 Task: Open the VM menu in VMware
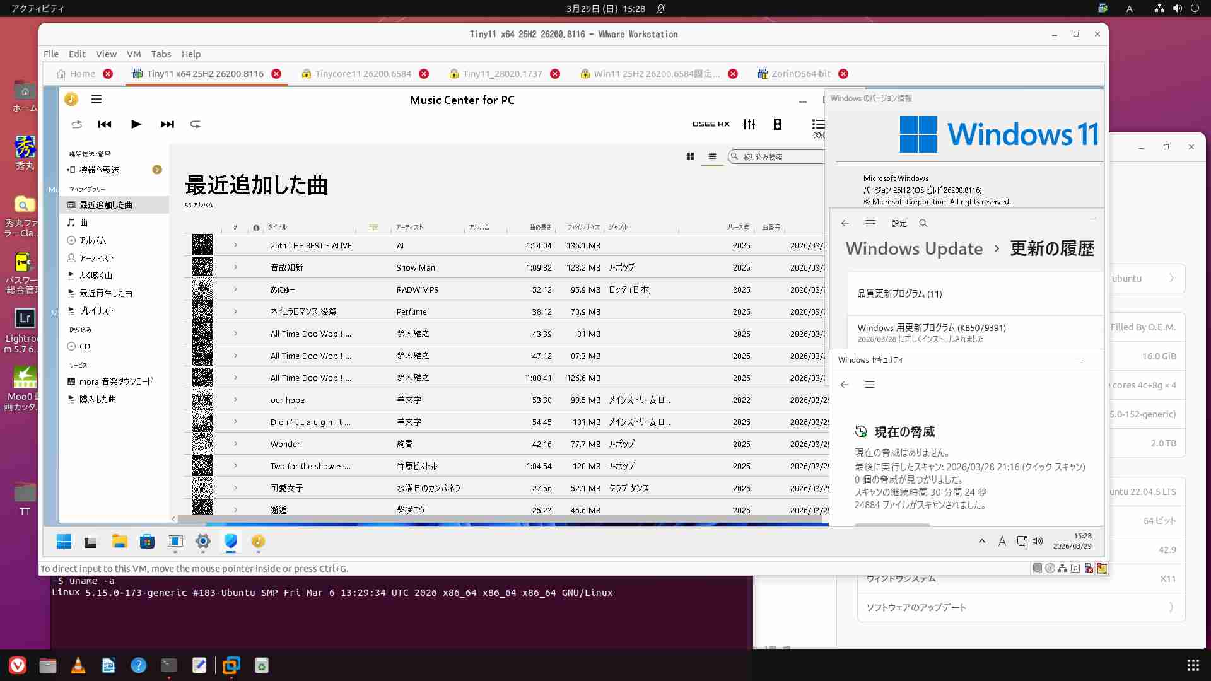click(x=134, y=54)
